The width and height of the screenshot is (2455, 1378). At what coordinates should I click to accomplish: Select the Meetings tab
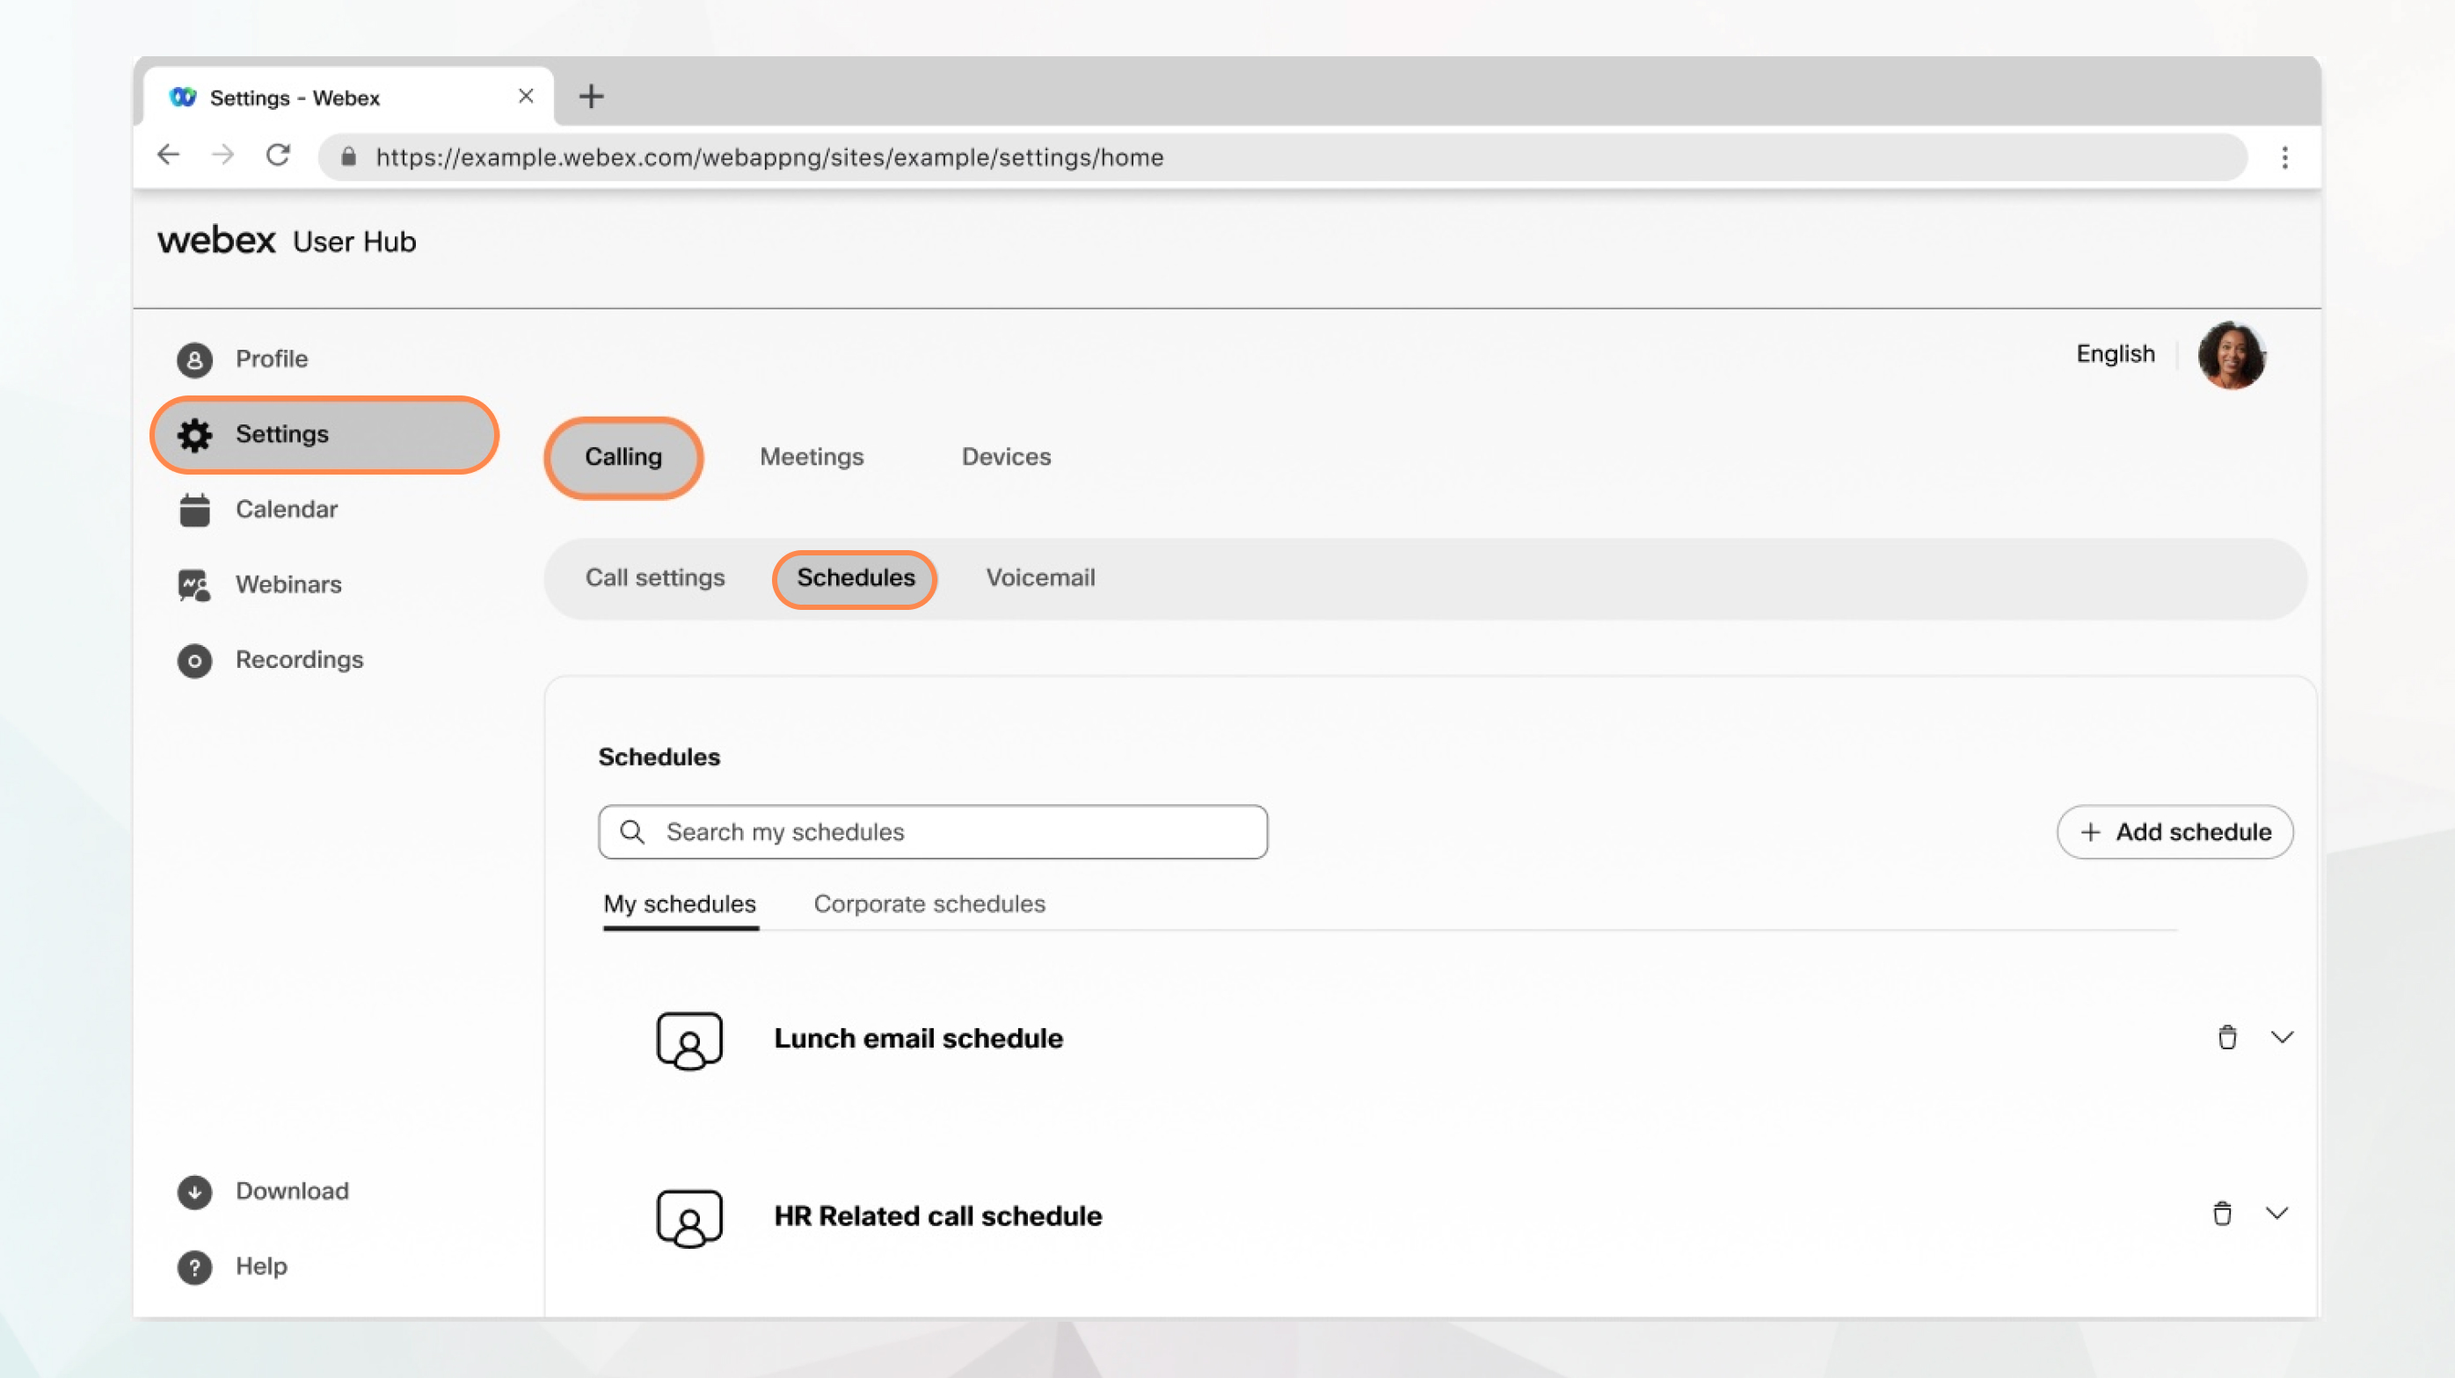pyautogui.click(x=811, y=456)
